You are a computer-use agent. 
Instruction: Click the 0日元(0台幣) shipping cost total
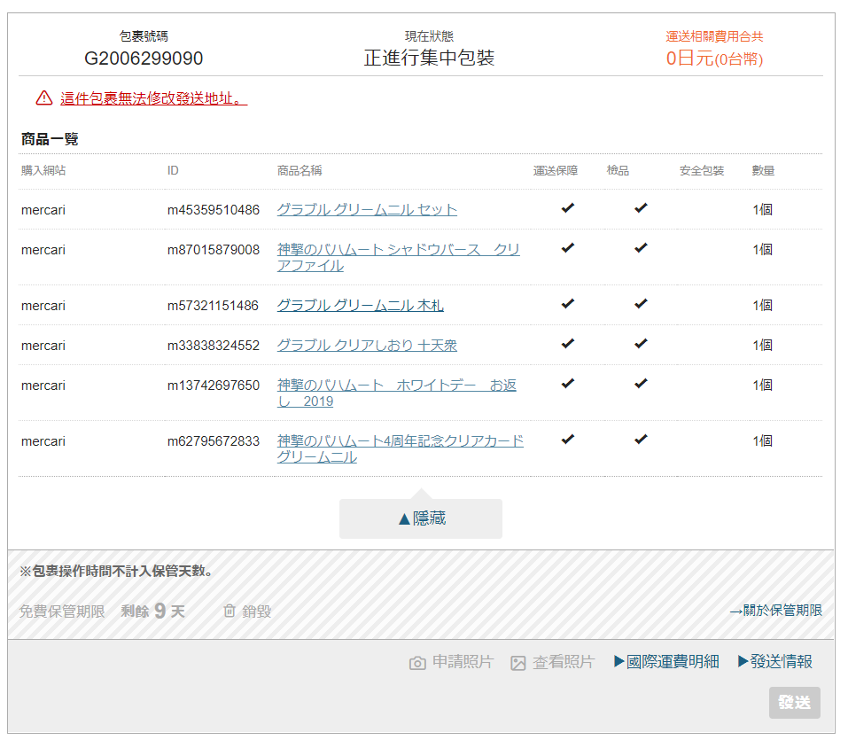tap(714, 58)
